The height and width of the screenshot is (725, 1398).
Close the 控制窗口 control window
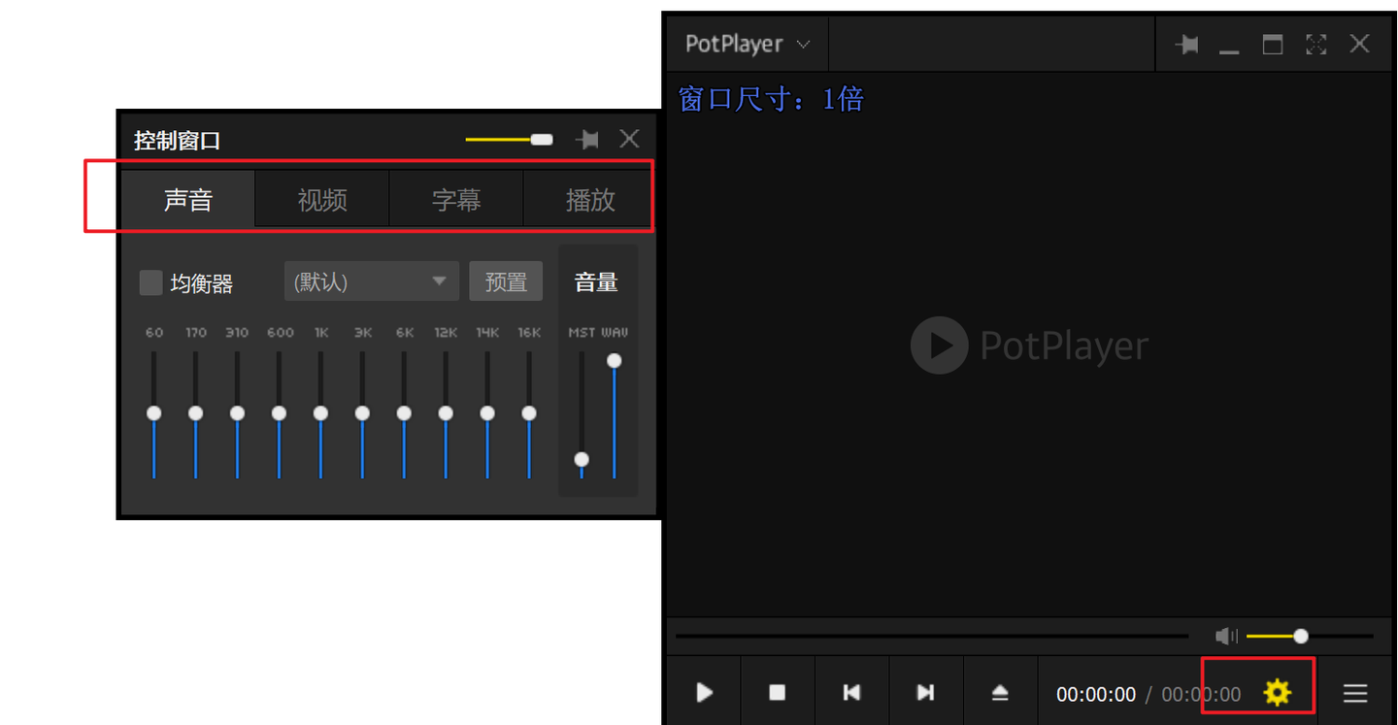629,139
